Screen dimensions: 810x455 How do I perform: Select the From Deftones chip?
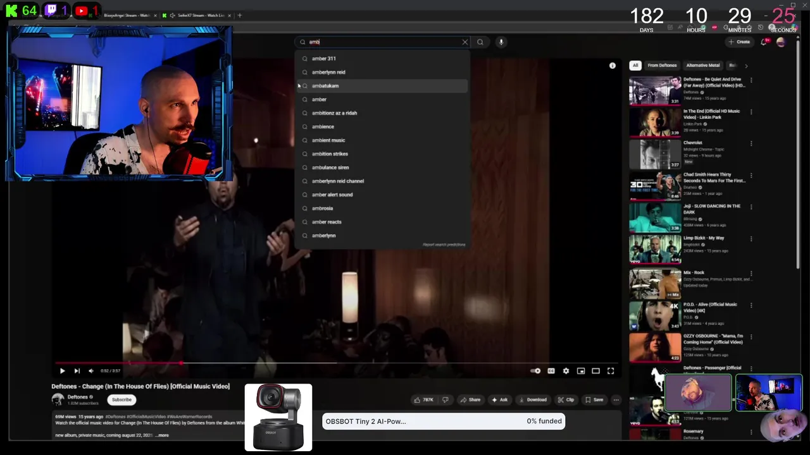[662, 65]
